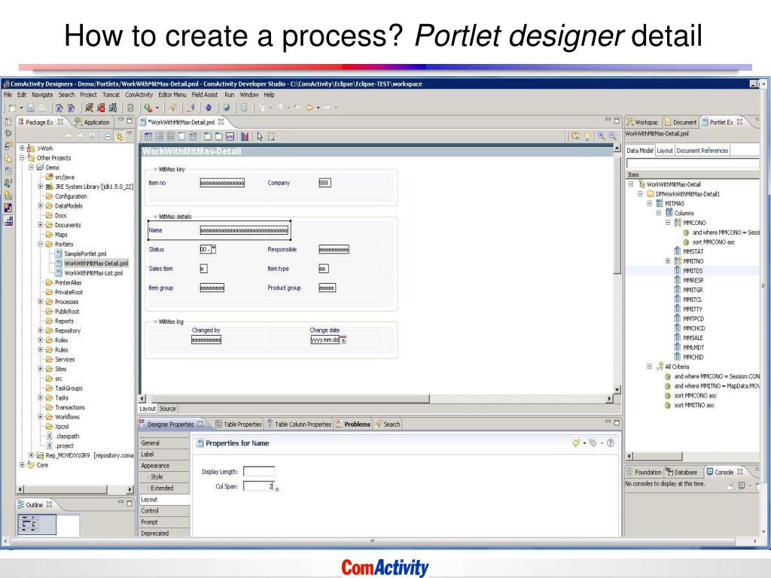771x578 pixels.
Task: Click the Collapse All icon in Package Explorer
Action: [x=108, y=136]
